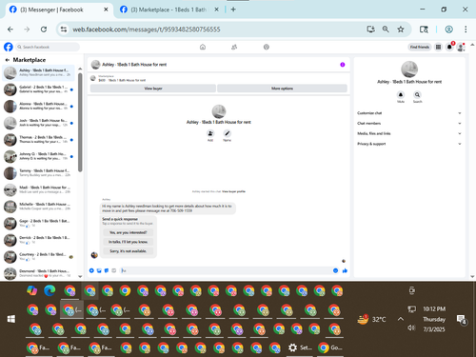Open Tammy's conversation in the chat list
Image resolution: width=476 pixels, height=357 pixels.
[x=39, y=173]
